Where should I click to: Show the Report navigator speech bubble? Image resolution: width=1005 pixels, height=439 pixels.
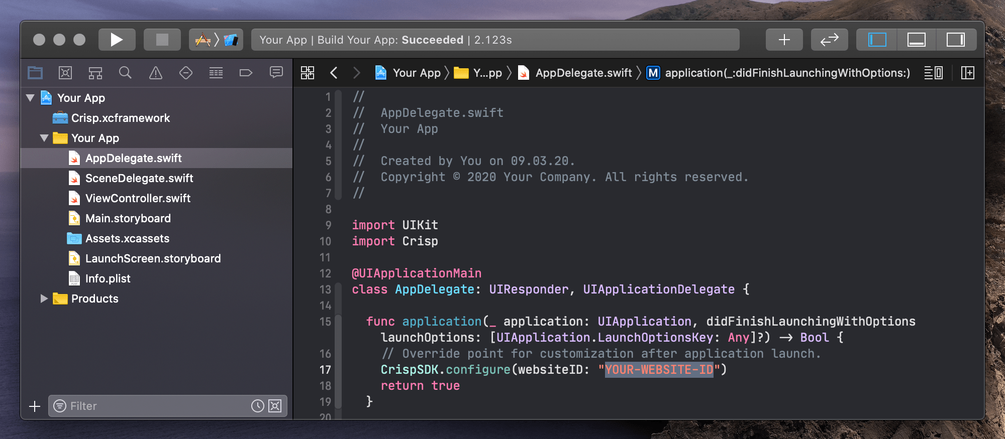pyautogui.click(x=276, y=73)
